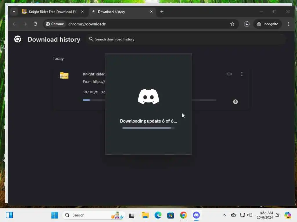Click the Chrome site info chip
The width and height of the screenshot is (297, 222).
[x=55, y=24]
